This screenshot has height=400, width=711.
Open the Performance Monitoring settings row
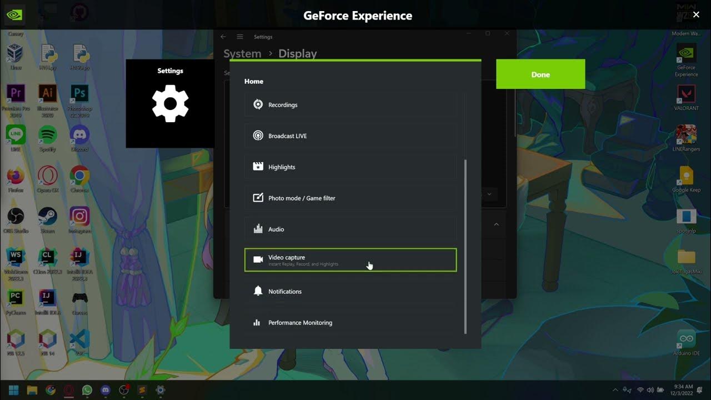[x=351, y=323]
